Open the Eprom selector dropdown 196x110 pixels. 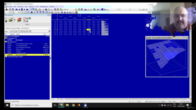(63, 9)
